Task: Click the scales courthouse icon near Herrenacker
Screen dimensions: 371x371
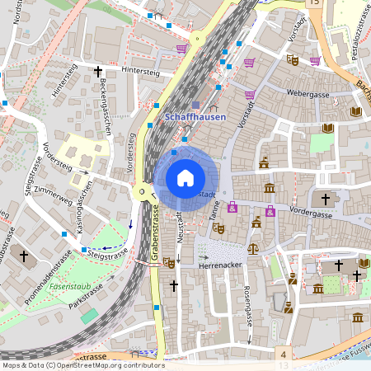Action: pyautogui.click(x=253, y=249)
